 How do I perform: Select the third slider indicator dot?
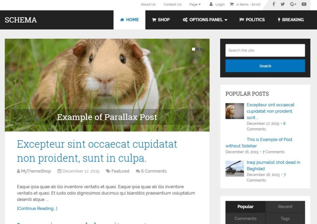point(202,49)
